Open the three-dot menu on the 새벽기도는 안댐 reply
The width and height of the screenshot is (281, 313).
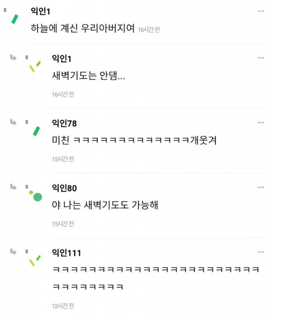pos(261,58)
